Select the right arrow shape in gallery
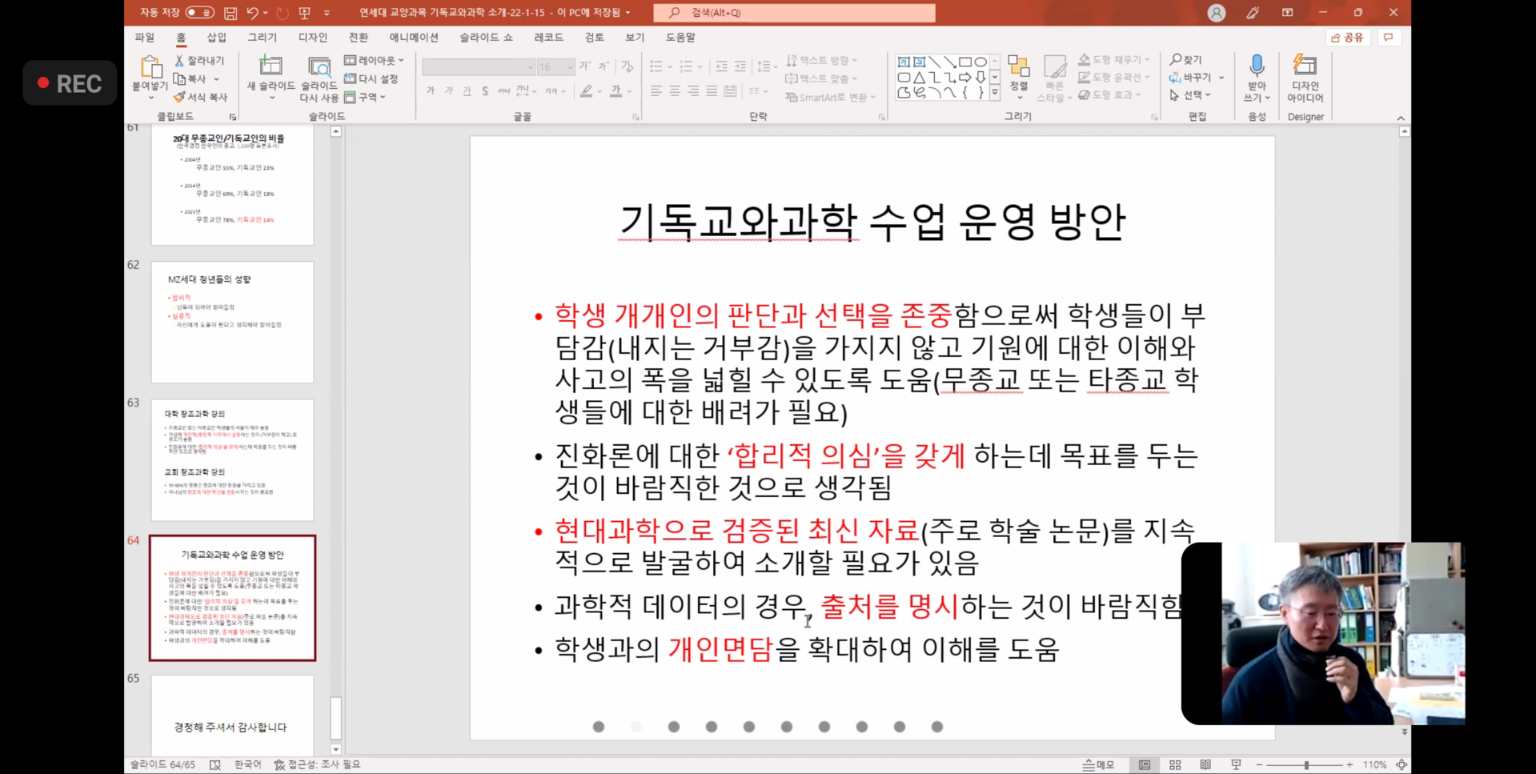 pos(965,78)
